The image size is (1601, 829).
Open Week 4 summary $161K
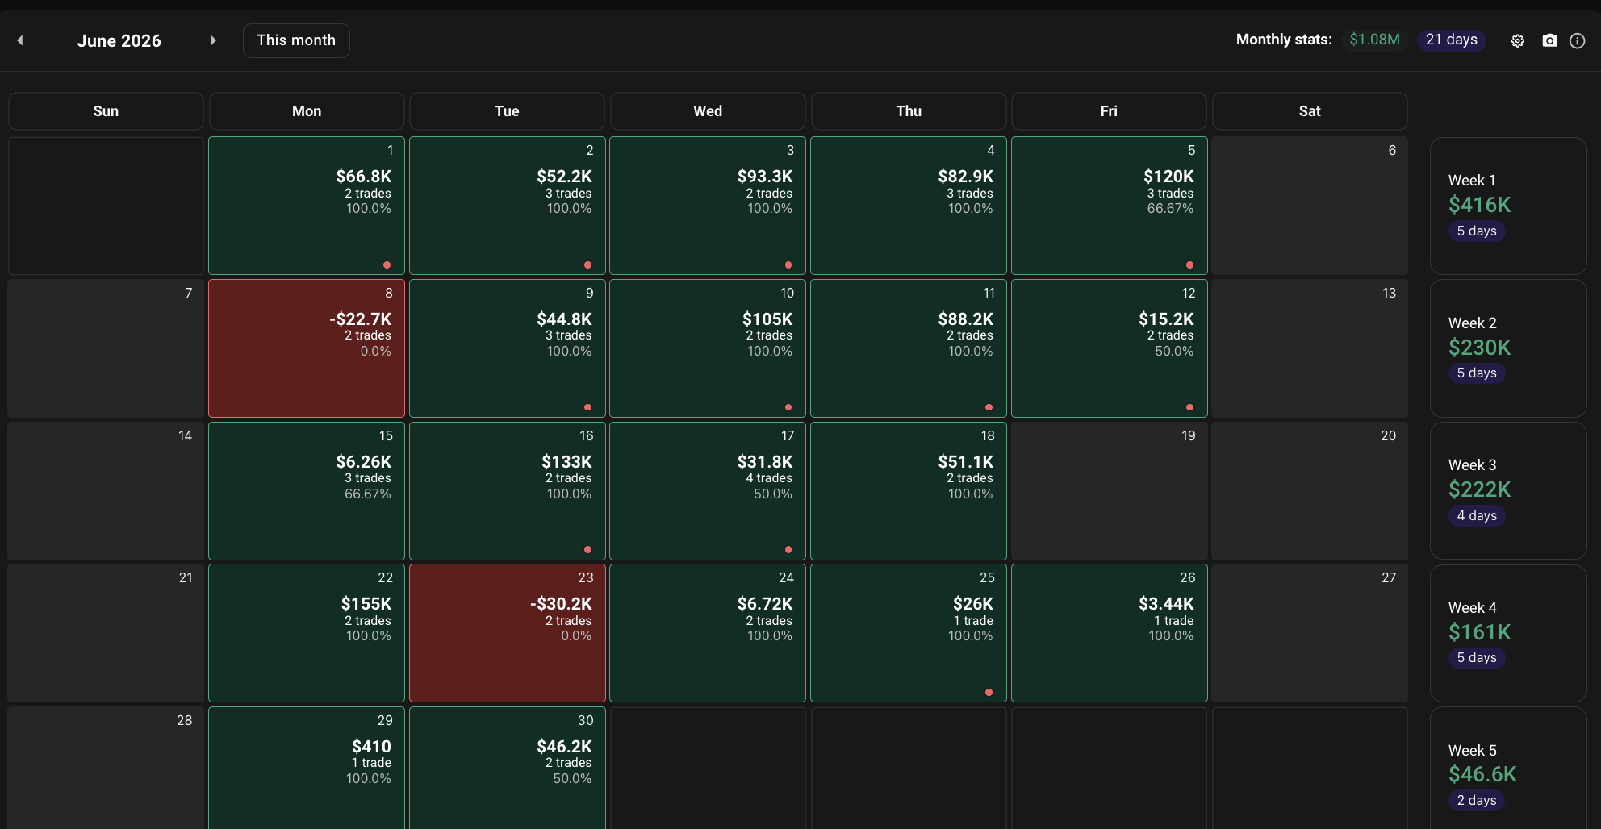(x=1508, y=633)
